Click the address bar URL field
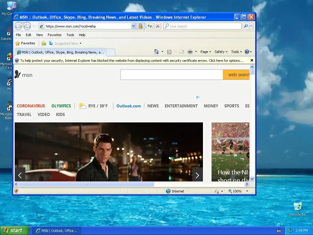Viewport: 313px width, 235px height. point(85,26)
